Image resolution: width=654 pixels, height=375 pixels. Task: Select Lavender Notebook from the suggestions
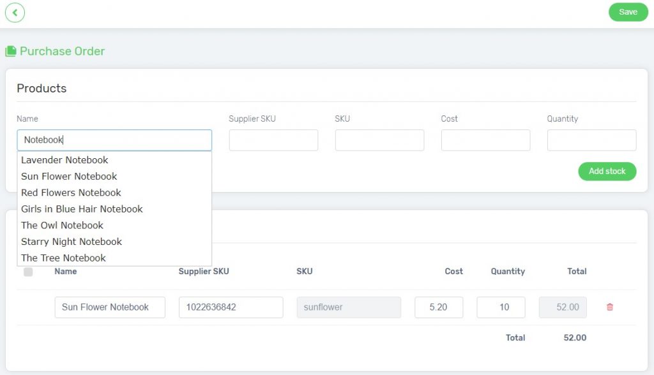[64, 159]
